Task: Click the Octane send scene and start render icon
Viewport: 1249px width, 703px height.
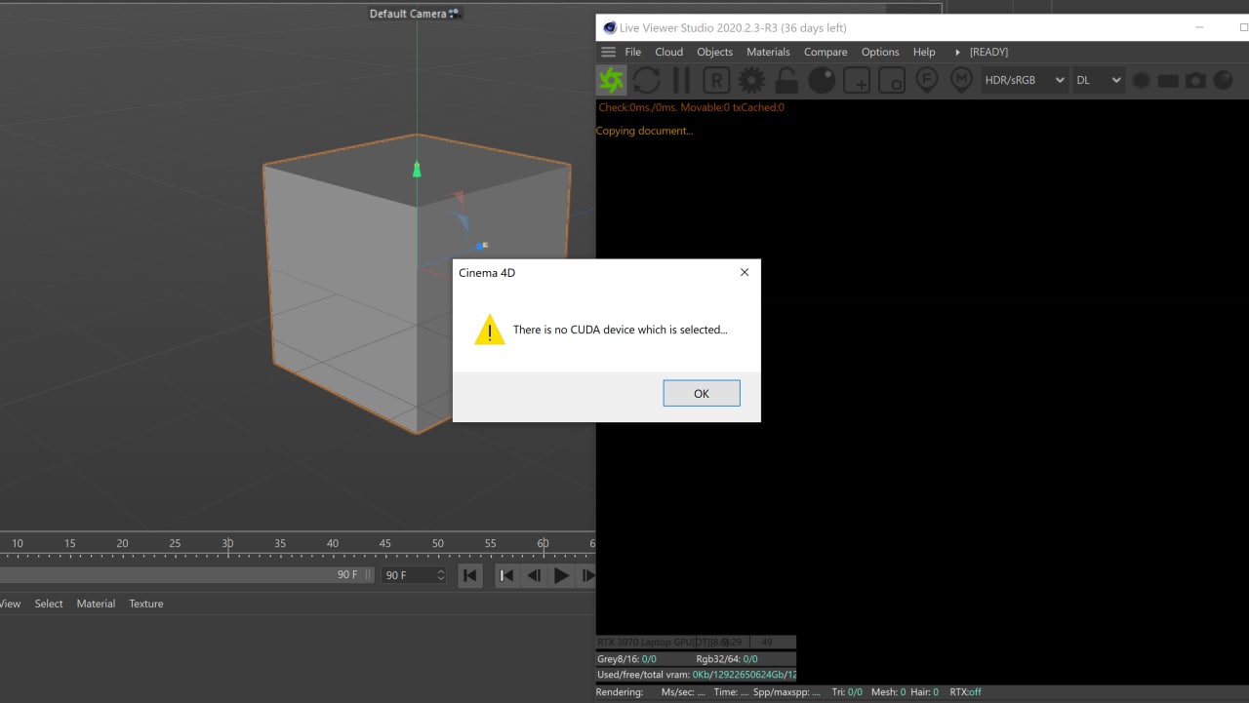Action: [x=612, y=80]
